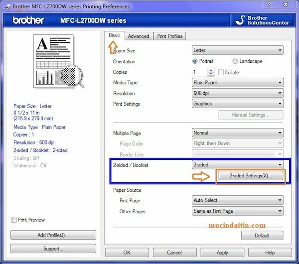Click the '2-sided / Booklet : 2-sided' summary text

40,150
